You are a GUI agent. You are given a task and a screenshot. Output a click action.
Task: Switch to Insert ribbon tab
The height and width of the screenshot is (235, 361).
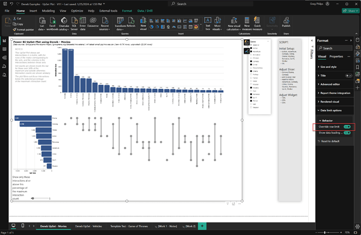click(x=33, y=11)
